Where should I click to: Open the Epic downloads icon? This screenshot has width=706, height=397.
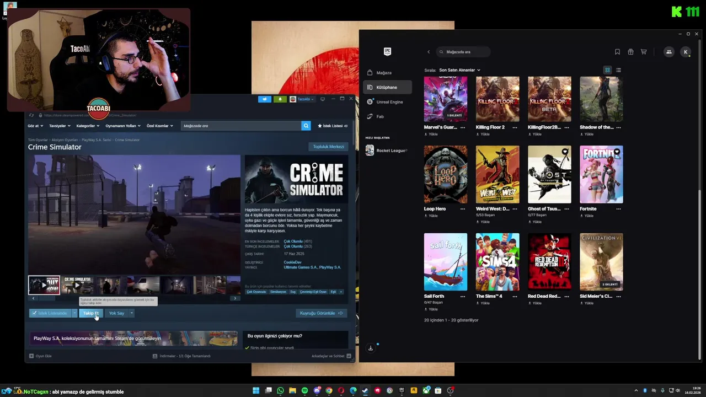[x=371, y=348]
